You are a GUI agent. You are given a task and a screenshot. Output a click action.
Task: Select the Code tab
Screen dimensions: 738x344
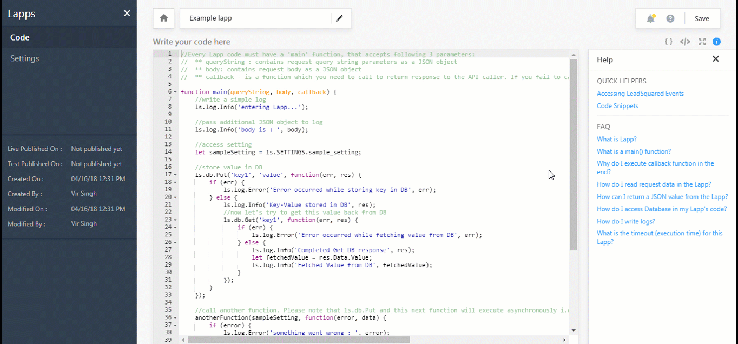pos(19,37)
